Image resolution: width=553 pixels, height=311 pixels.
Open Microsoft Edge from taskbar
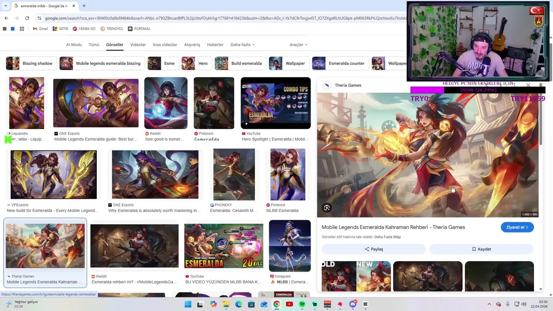point(238,304)
